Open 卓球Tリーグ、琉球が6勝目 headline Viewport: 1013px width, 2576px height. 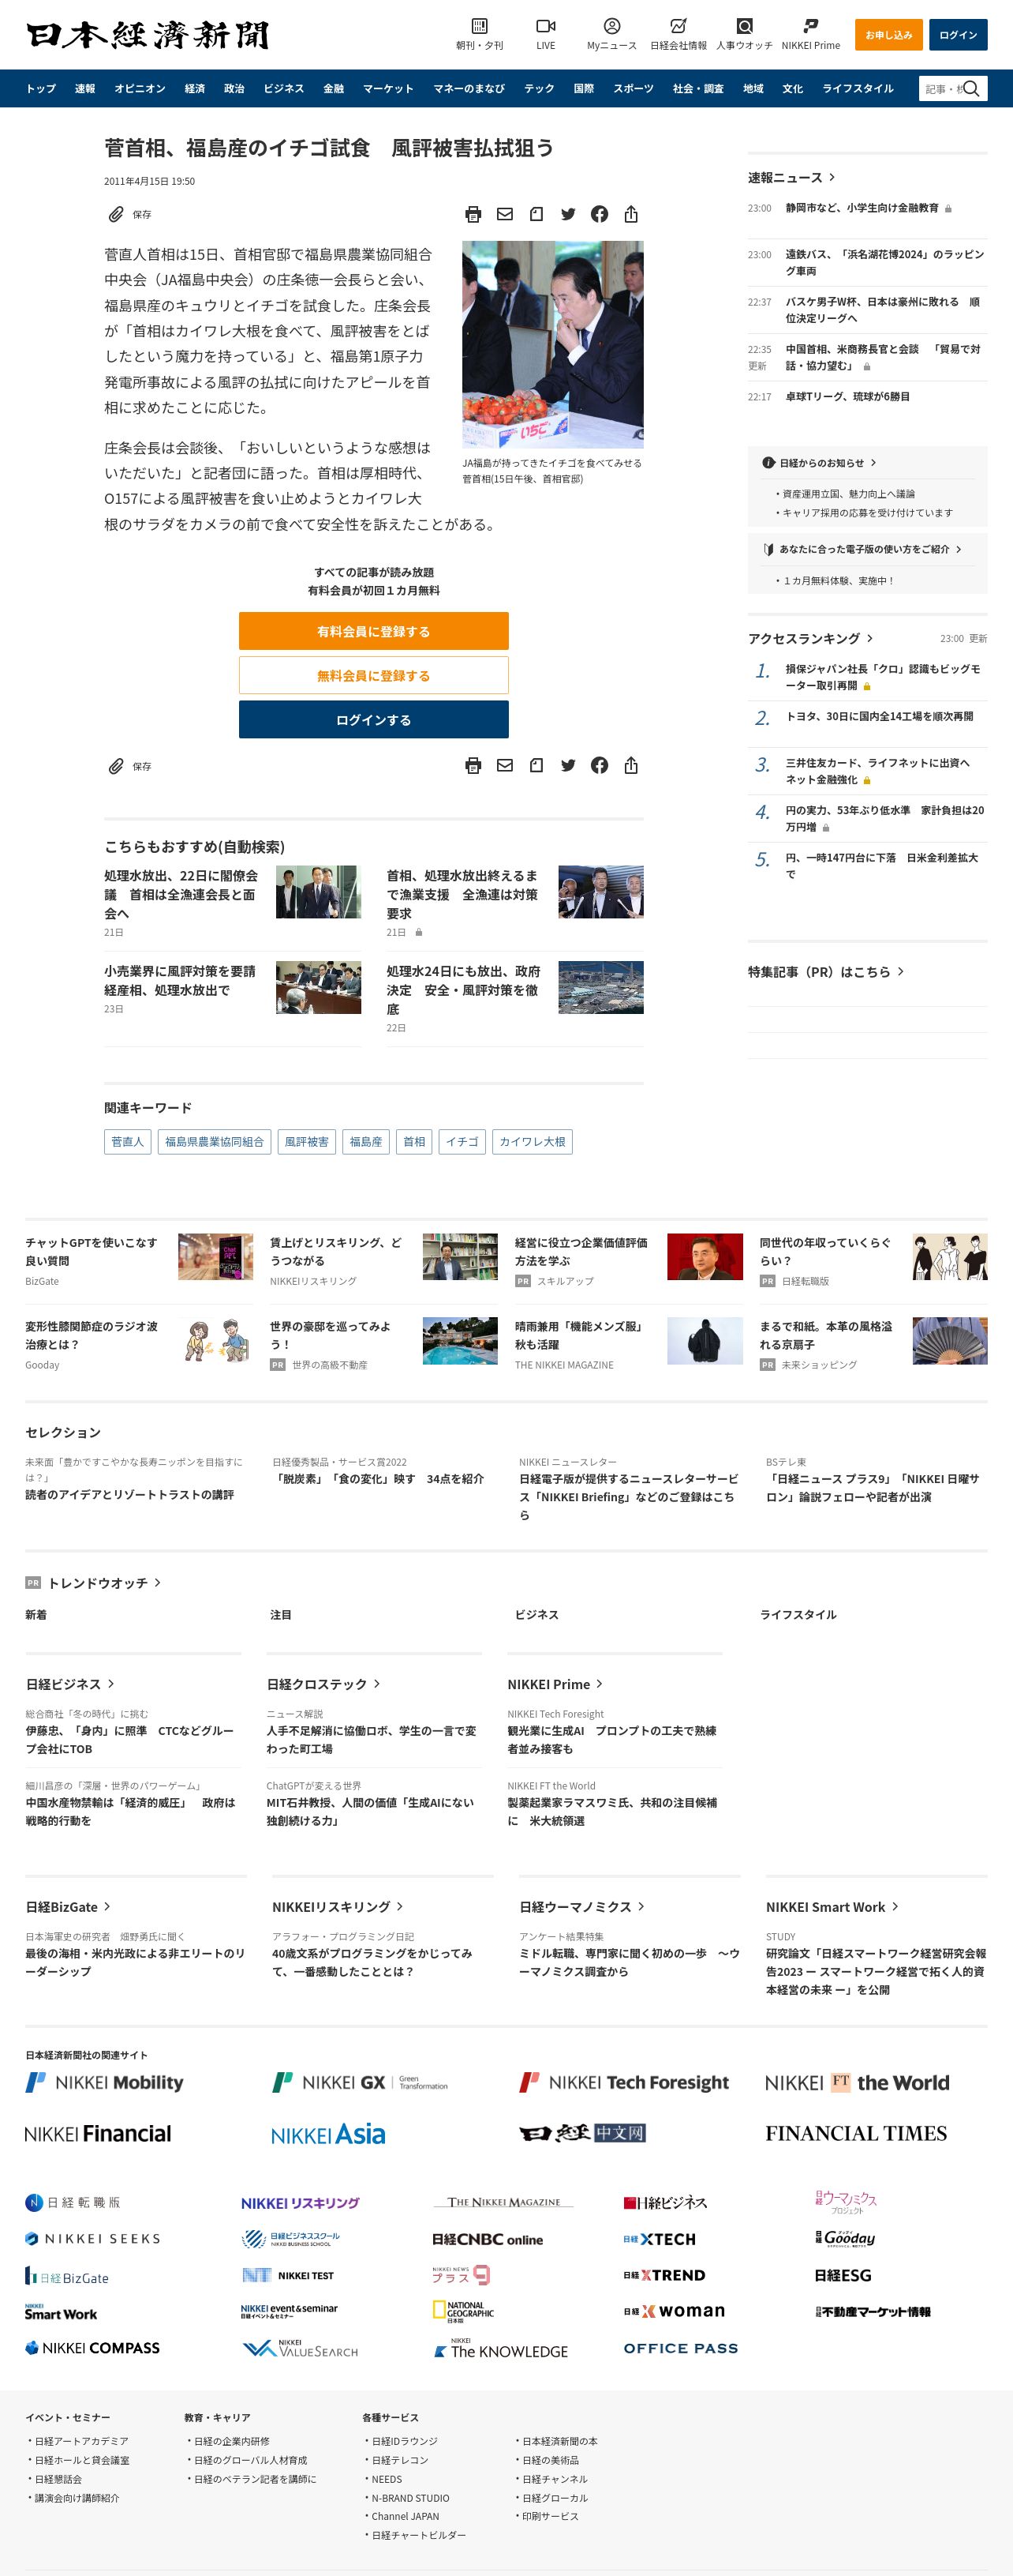[x=847, y=397]
